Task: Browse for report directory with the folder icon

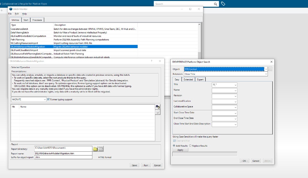Action: [x=95, y=149]
